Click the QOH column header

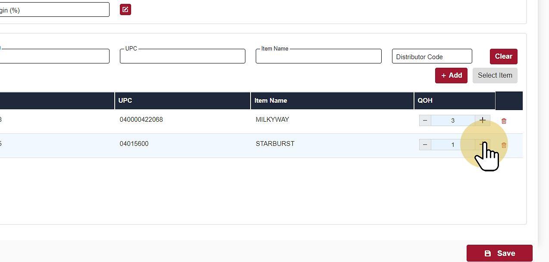(x=425, y=101)
